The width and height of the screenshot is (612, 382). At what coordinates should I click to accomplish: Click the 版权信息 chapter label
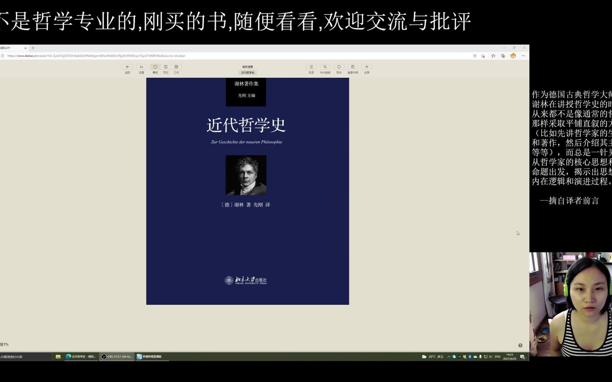coord(248,67)
